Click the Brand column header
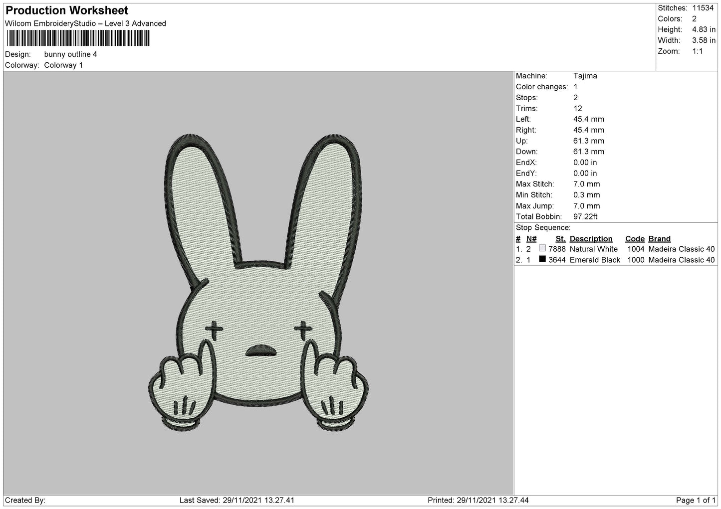Image resolution: width=721 pixels, height=509 pixels. click(x=659, y=238)
